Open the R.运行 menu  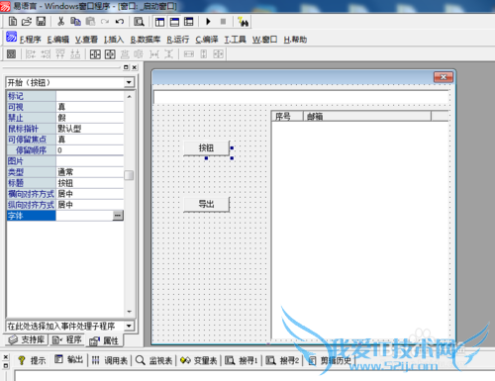(177, 40)
